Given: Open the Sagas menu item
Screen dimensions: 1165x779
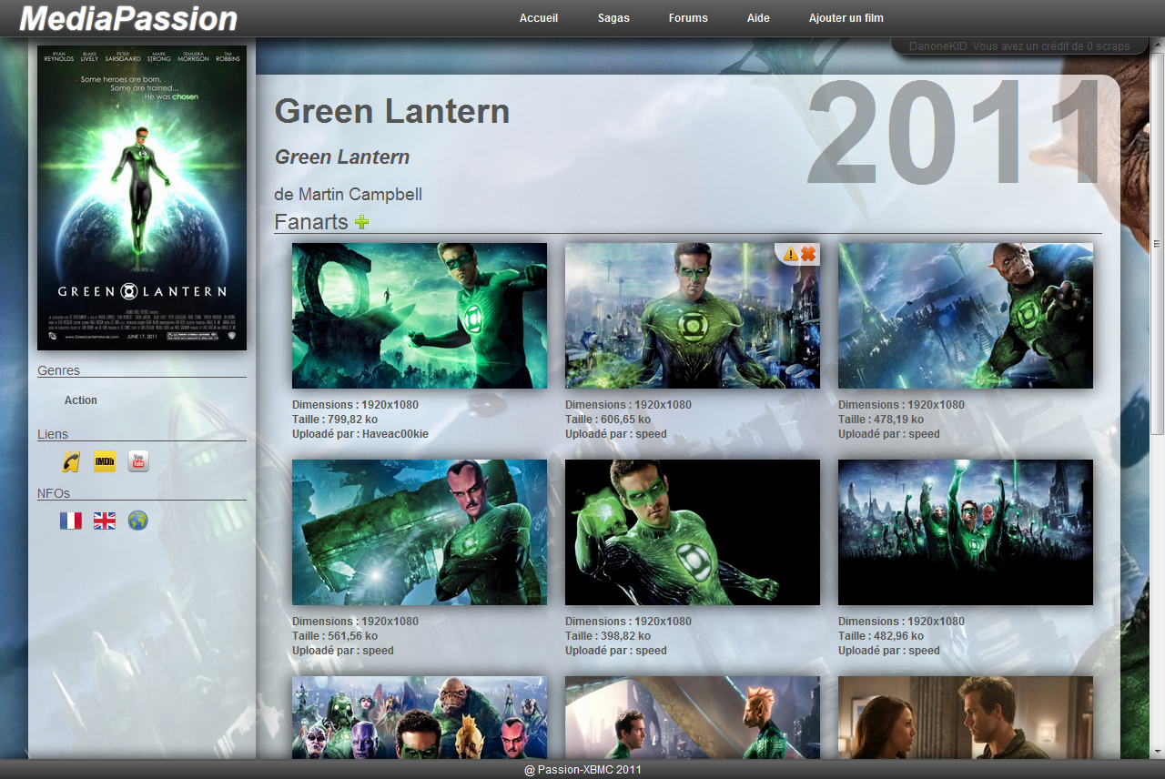Looking at the screenshot, I should (x=613, y=18).
